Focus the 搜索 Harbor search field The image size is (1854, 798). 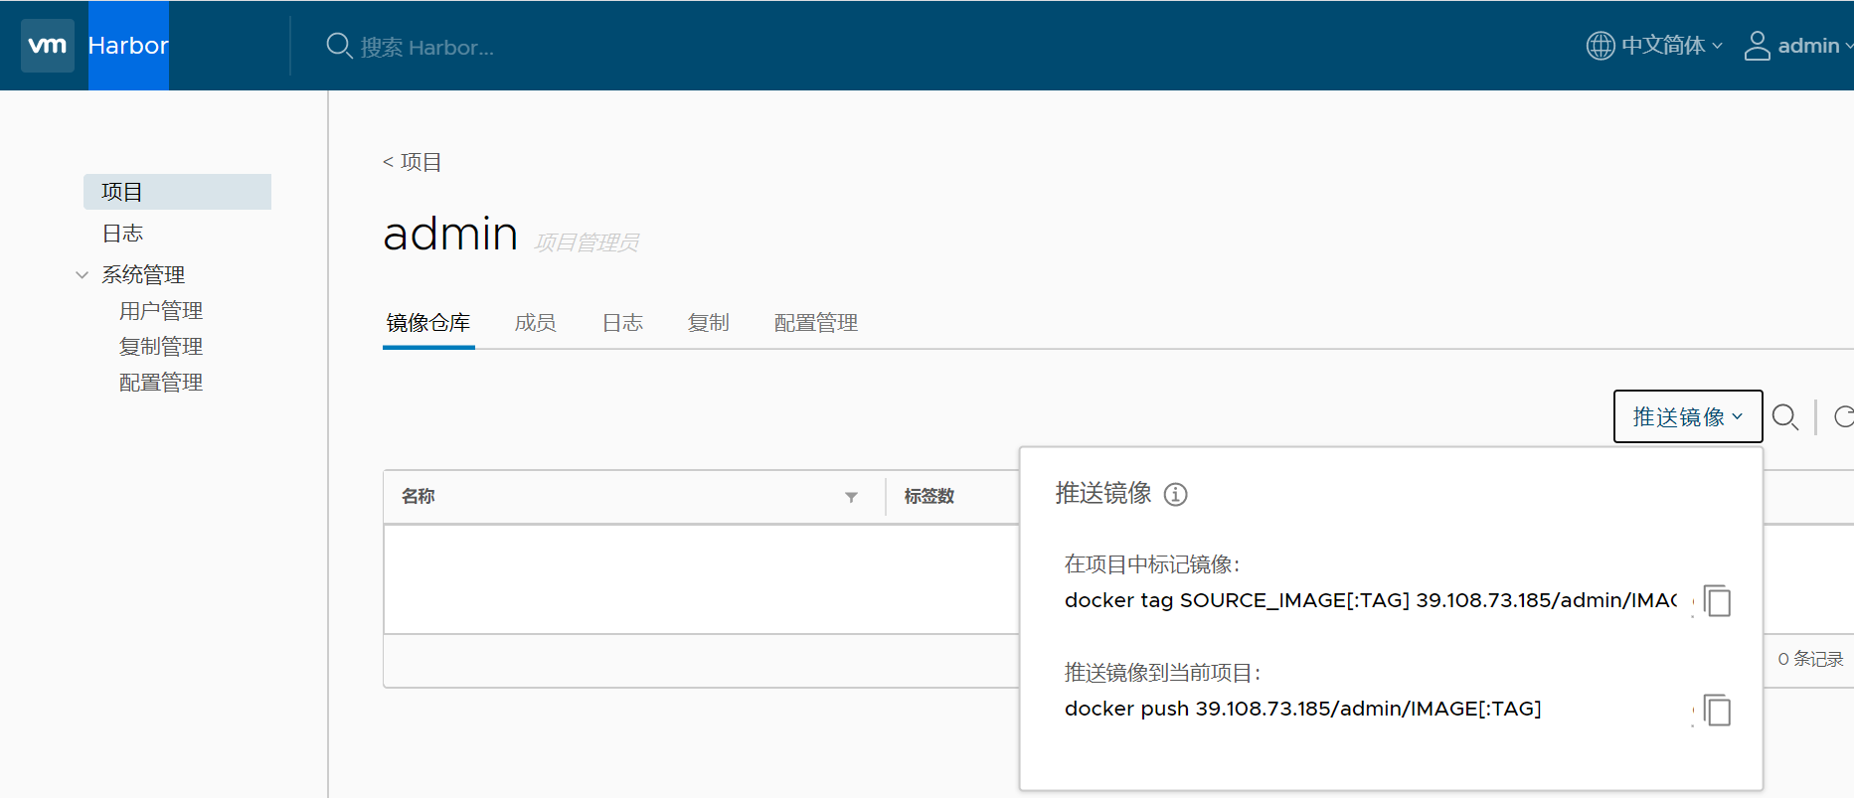(427, 47)
